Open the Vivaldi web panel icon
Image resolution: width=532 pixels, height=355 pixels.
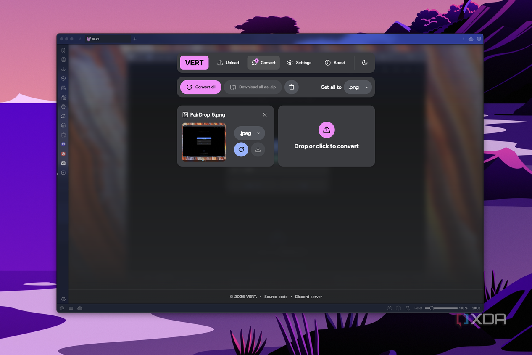click(x=63, y=154)
